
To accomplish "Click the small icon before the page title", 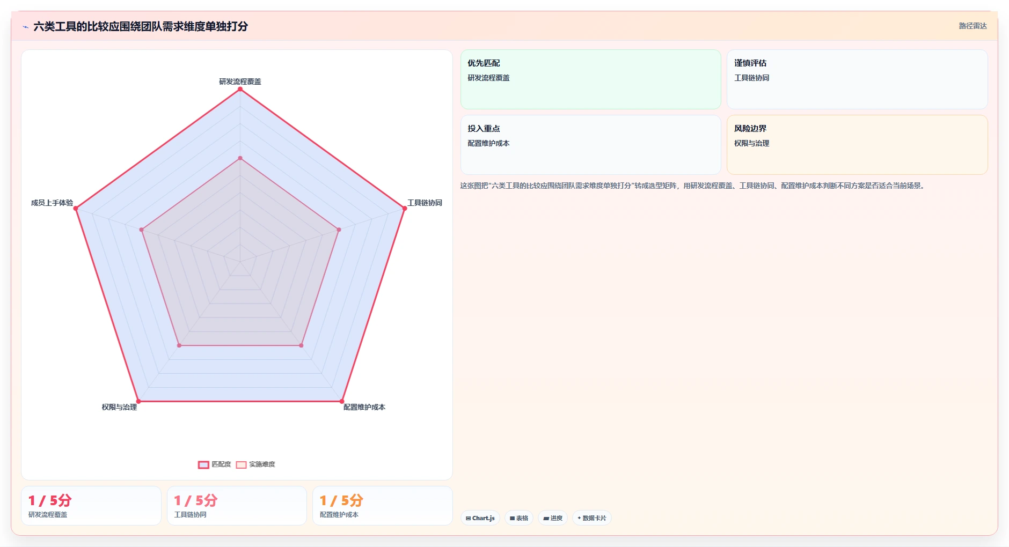I will coord(25,27).
